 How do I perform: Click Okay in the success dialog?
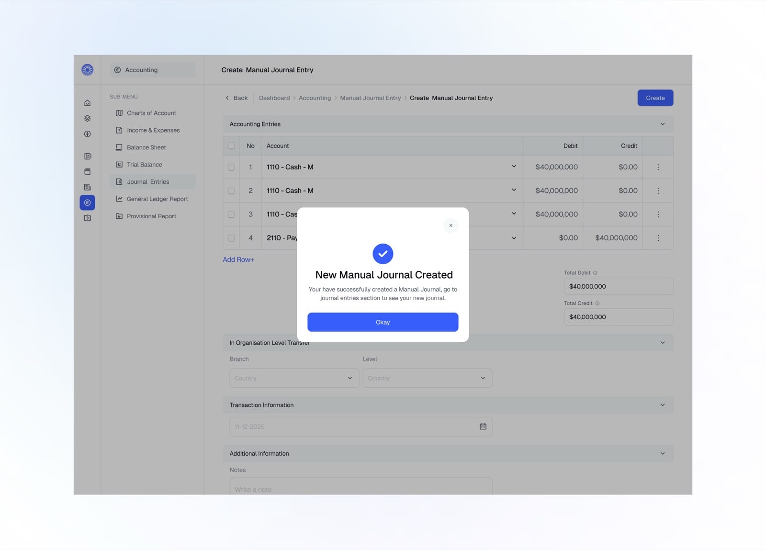tap(383, 322)
